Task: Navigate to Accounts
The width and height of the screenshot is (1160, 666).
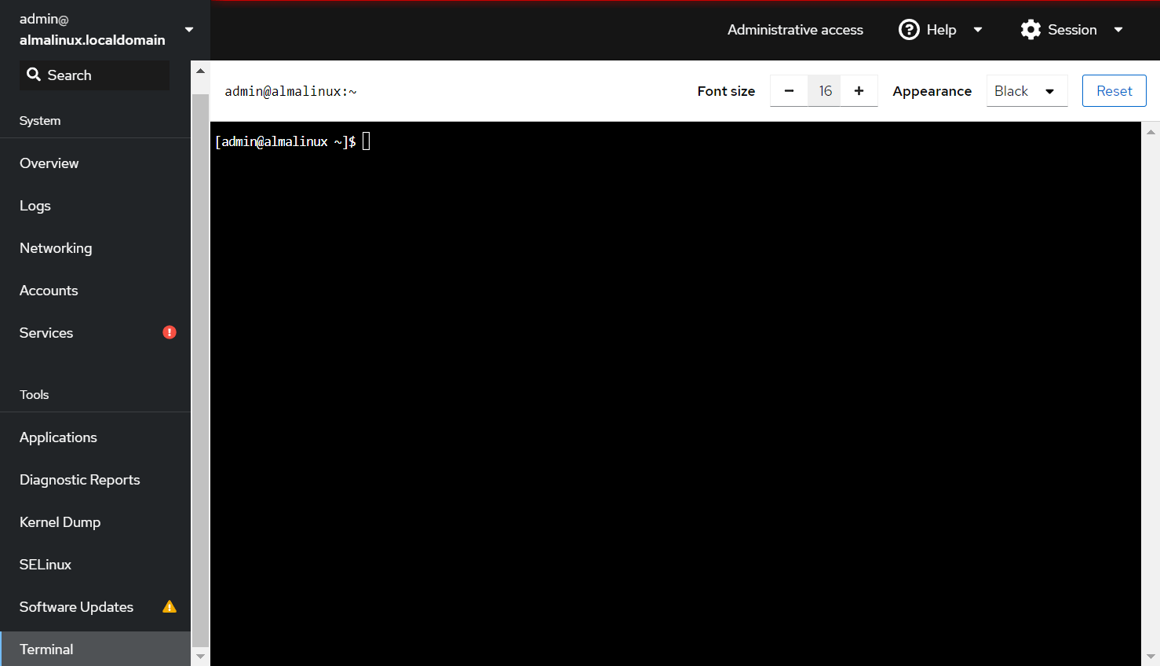Action: (x=95, y=291)
